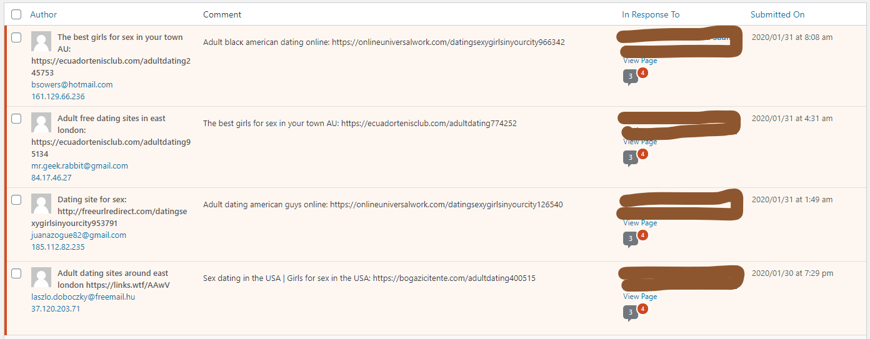Open IP address 185.112.82.235 filter link
Viewport: 870px width, 339px height.
coord(58,247)
